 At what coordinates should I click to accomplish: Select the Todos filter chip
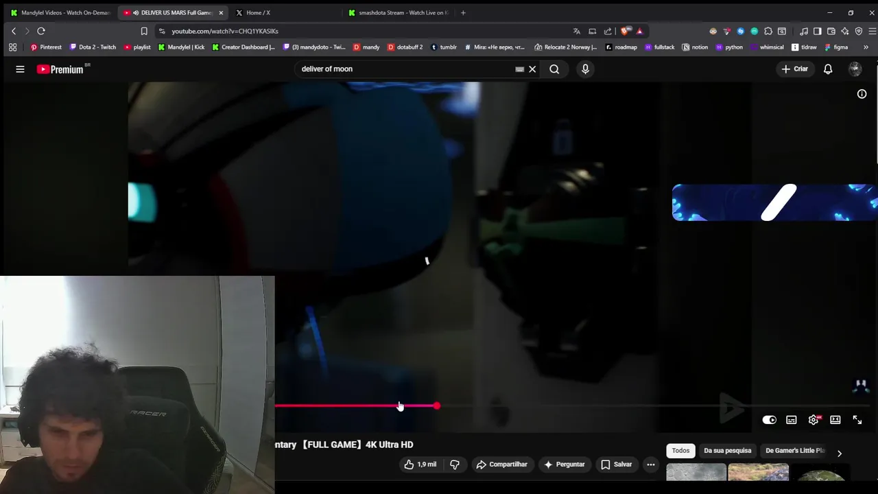680,451
